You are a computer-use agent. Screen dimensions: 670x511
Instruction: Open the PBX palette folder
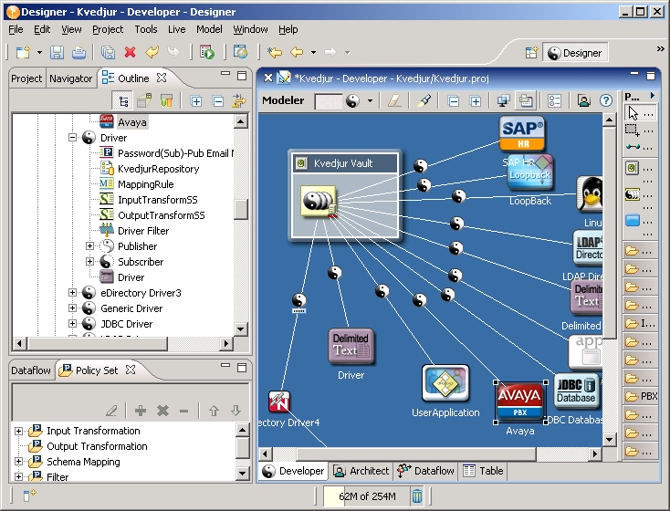pos(640,396)
